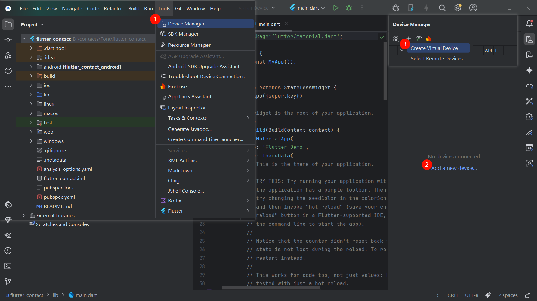Screen dimensions: 537x301
Task: Click the attach debugger bug-with-arrow icon
Action: tap(396, 8)
